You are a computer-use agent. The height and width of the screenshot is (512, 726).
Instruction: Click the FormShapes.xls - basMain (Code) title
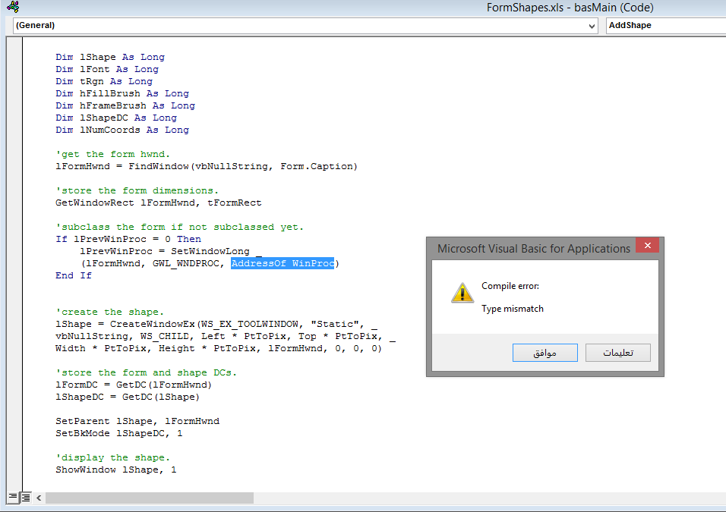(570, 8)
